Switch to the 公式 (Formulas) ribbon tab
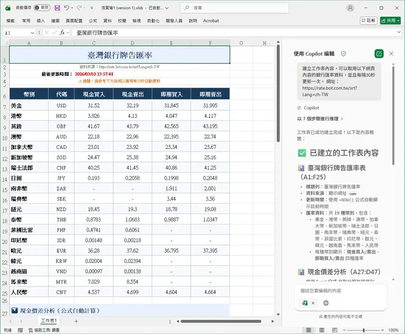Viewport: 405px width, 334px height. click(x=92, y=21)
